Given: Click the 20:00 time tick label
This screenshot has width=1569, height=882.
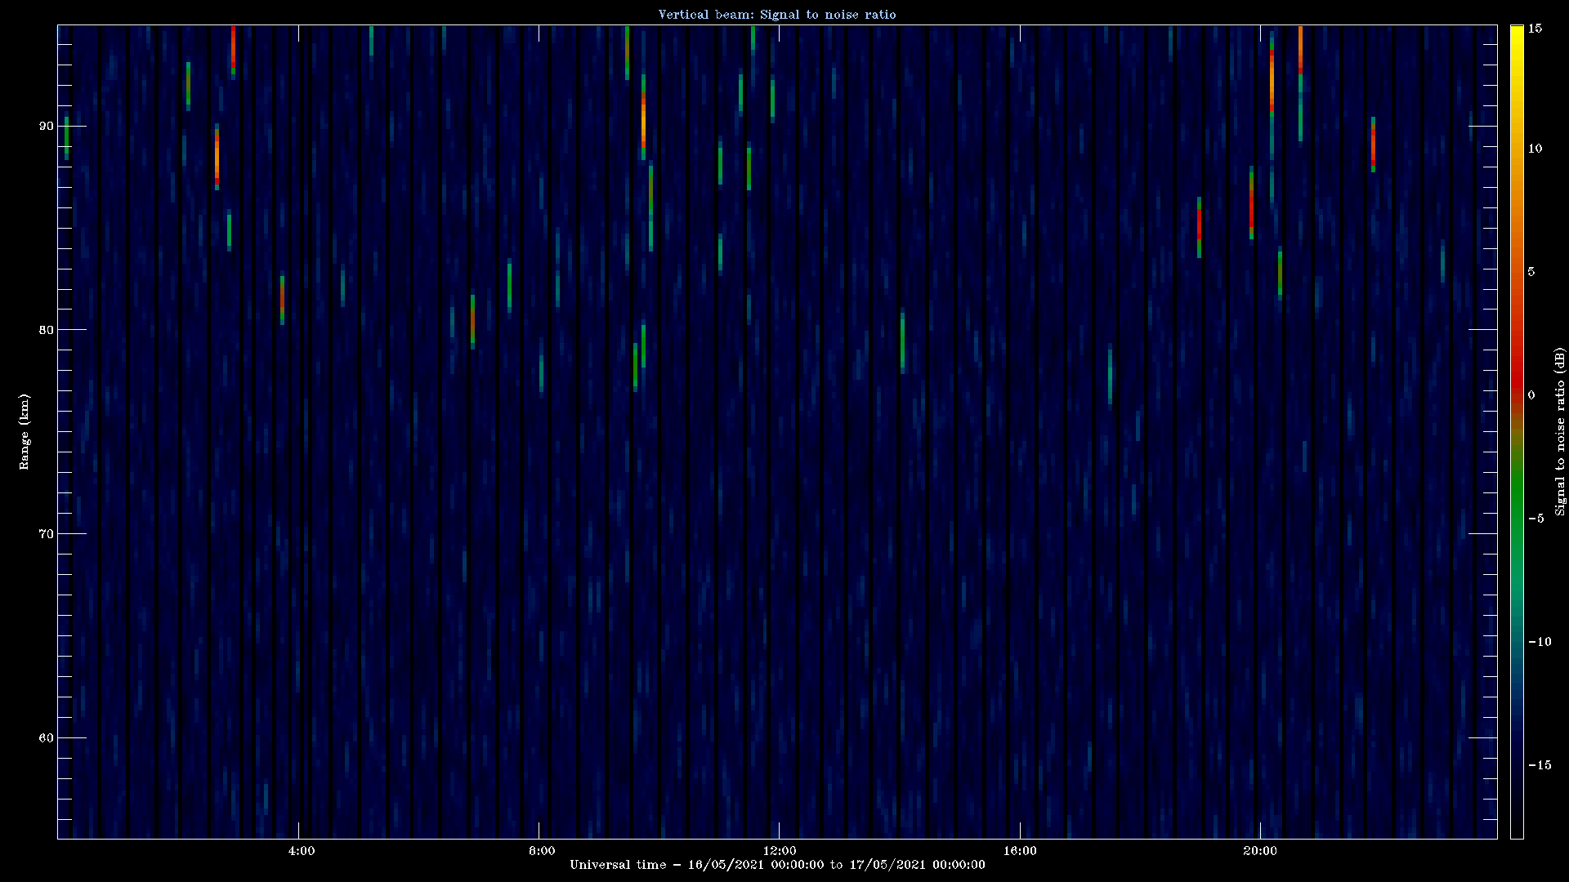Looking at the screenshot, I should pyautogui.click(x=1259, y=851).
